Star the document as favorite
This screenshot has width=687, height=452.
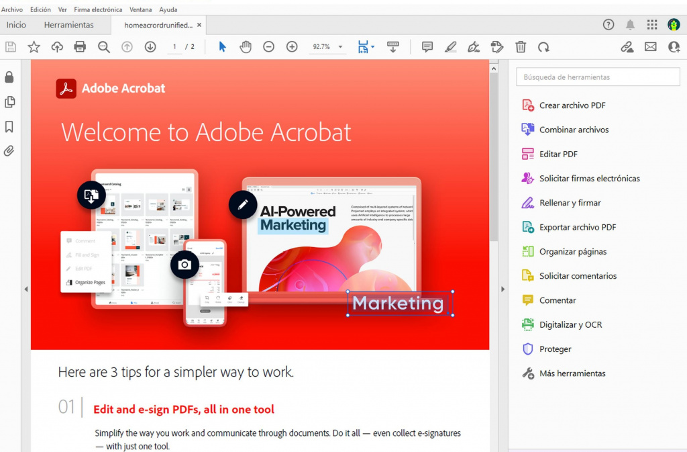click(x=34, y=47)
